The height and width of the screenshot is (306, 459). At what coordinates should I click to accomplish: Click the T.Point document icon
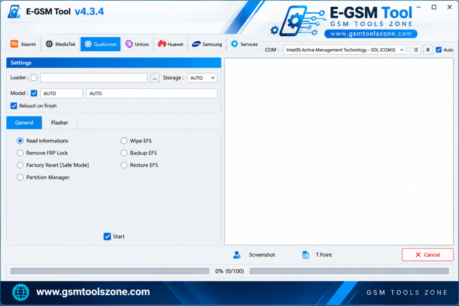coord(305,255)
